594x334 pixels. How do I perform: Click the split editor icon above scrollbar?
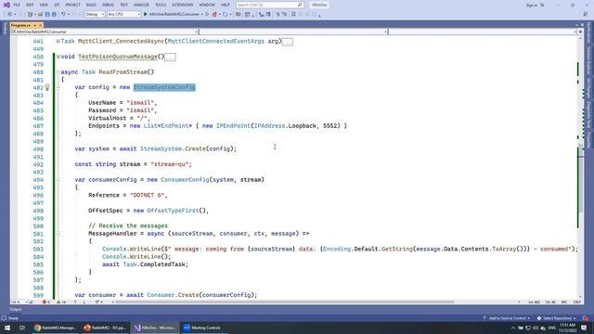pyautogui.click(x=580, y=32)
